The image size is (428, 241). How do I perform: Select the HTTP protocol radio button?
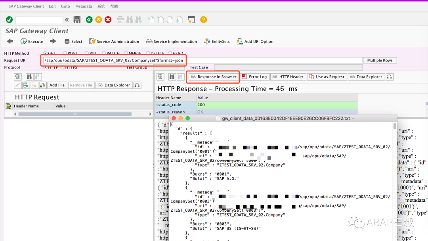point(45,67)
